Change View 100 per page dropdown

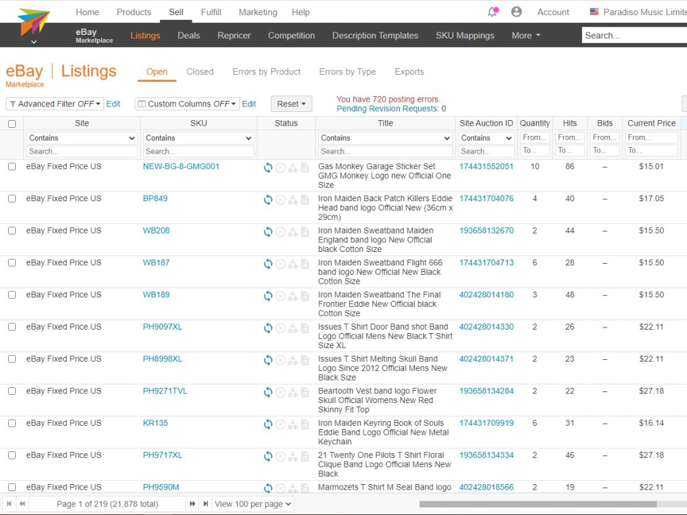click(253, 504)
